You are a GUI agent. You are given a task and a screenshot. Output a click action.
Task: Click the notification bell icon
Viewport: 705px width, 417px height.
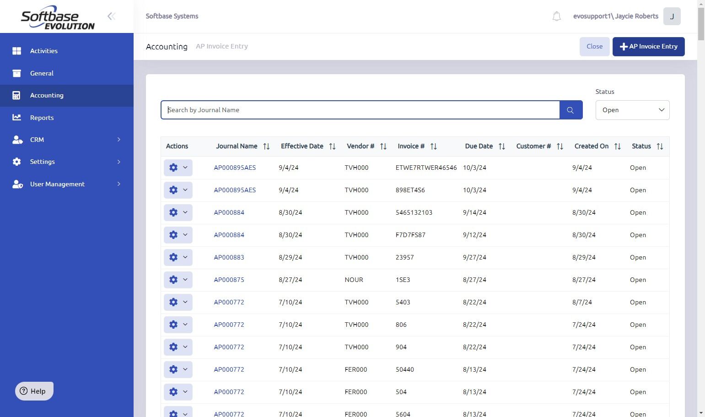click(x=556, y=16)
